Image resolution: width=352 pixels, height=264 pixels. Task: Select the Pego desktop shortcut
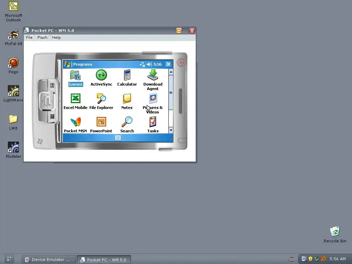(13, 66)
